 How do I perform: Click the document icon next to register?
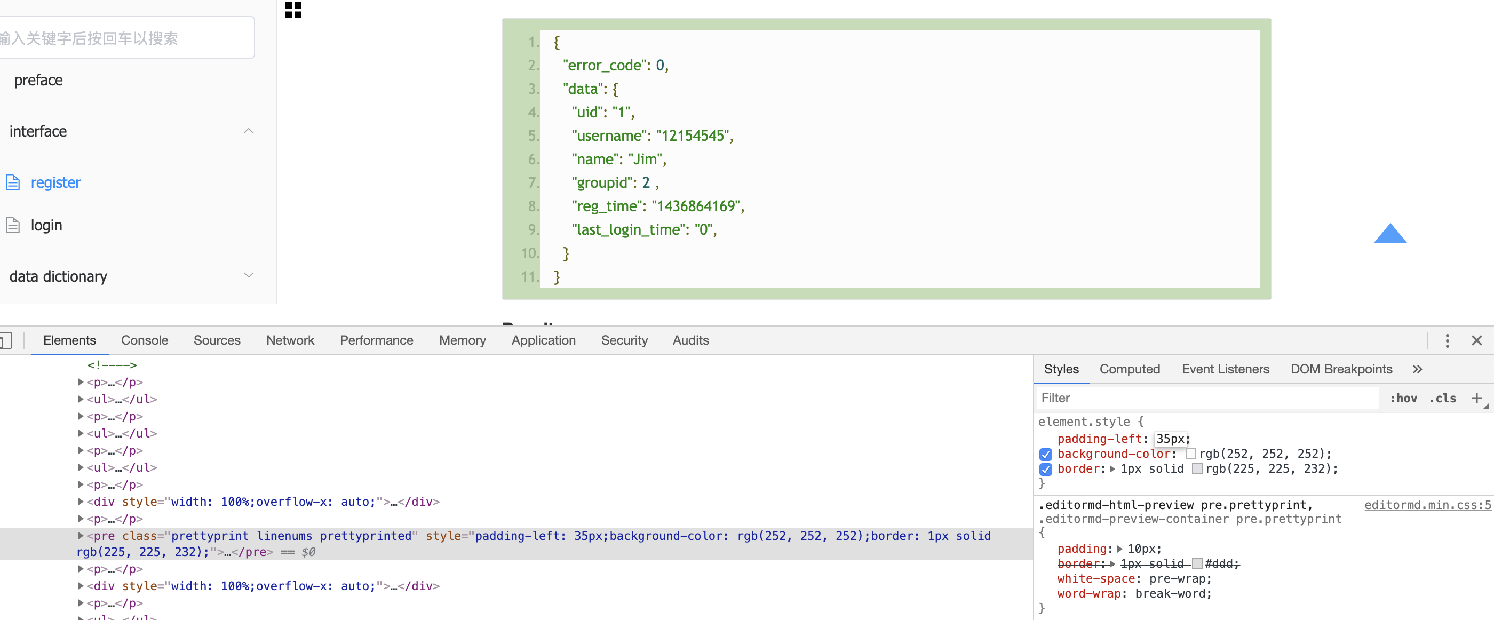pyautogui.click(x=13, y=181)
